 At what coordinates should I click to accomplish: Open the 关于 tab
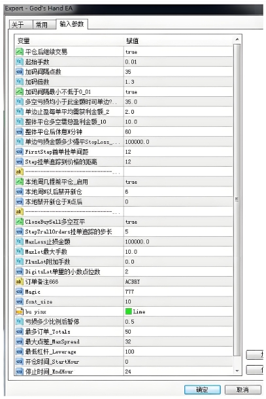coord(20,25)
